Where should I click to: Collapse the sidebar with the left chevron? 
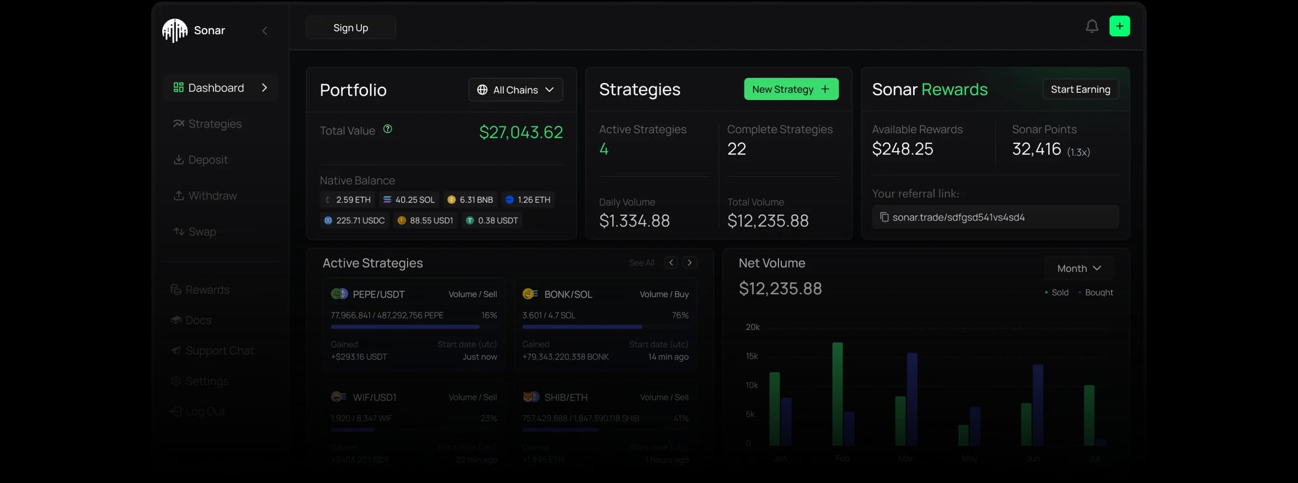[x=265, y=31]
